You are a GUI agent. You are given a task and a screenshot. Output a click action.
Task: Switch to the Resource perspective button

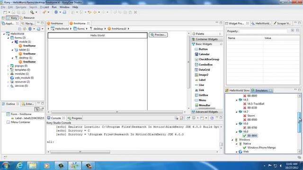27,18
